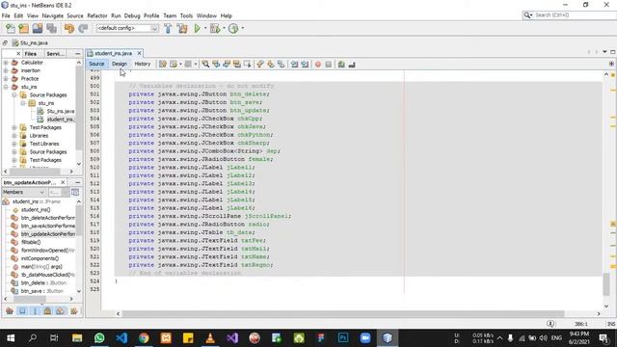Run the project with the green arrow
The height and width of the screenshot is (347, 617).
point(197,28)
